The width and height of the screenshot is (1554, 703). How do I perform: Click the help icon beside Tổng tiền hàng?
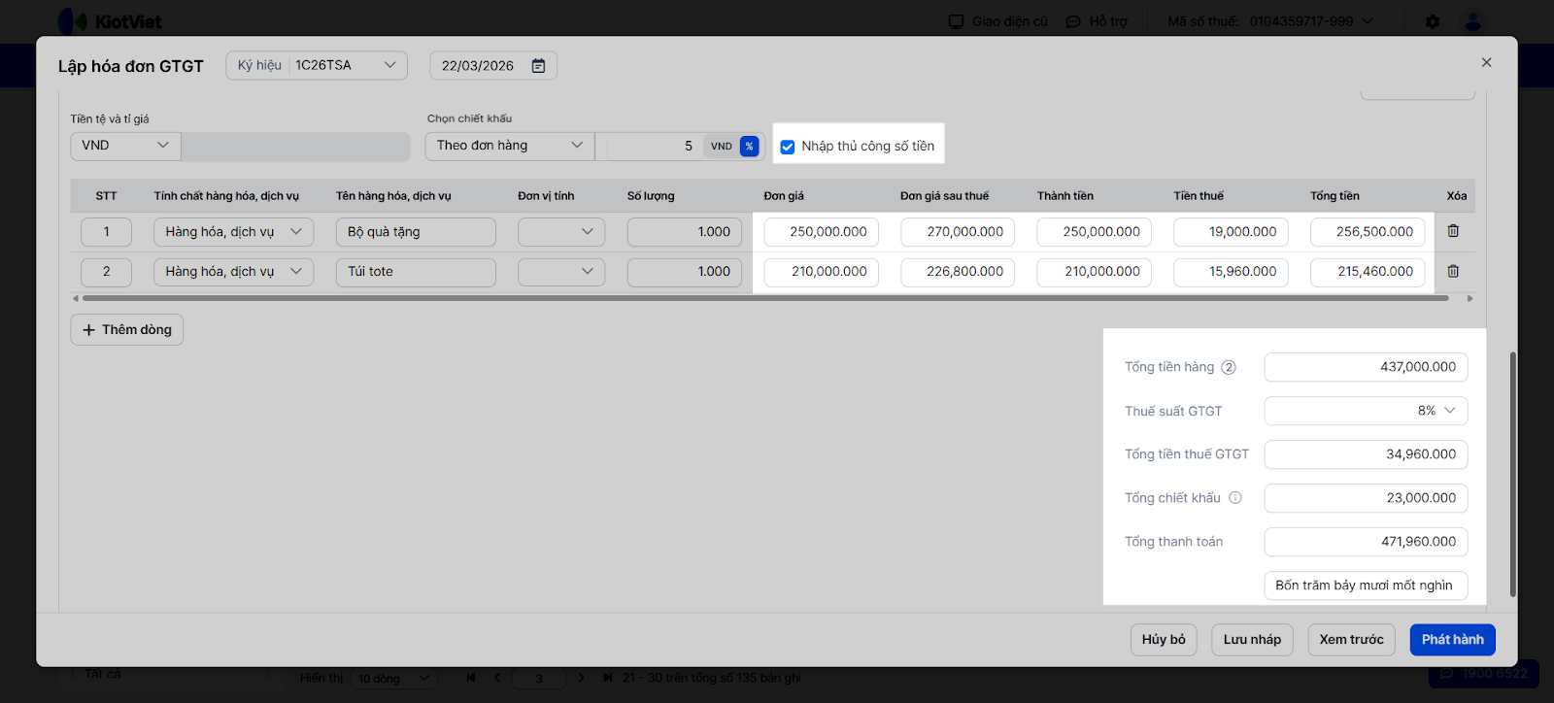[x=1229, y=367]
